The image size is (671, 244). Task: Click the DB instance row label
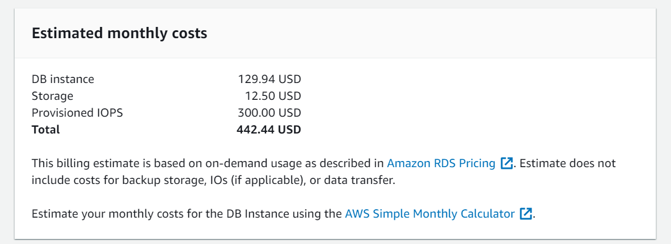pyautogui.click(x=63, y=79)
